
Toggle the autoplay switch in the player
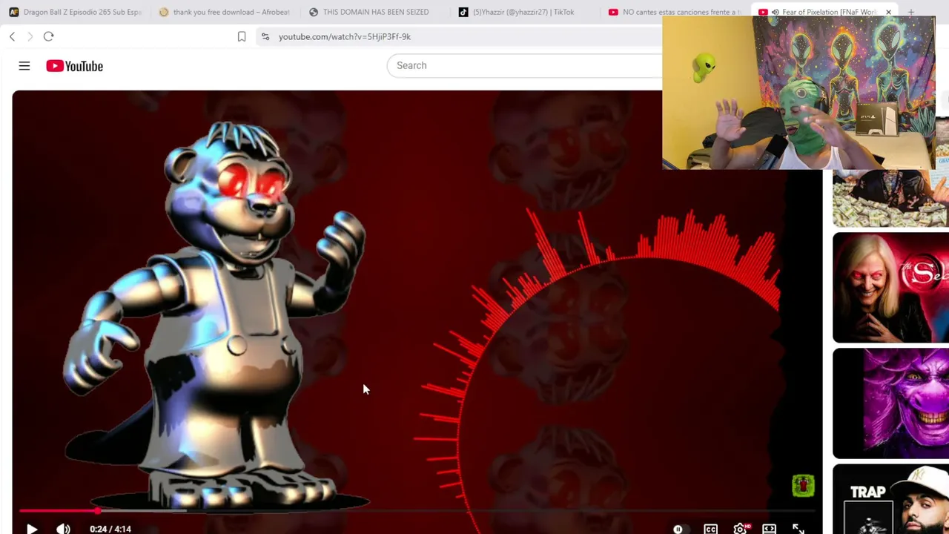[x=679, y=529]
